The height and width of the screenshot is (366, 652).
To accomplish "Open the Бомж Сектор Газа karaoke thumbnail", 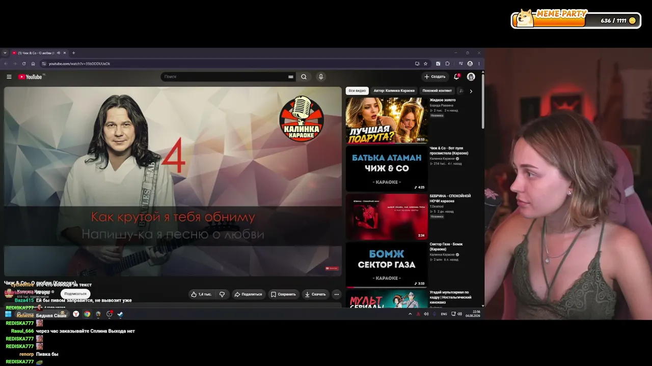I will (387, 265).
